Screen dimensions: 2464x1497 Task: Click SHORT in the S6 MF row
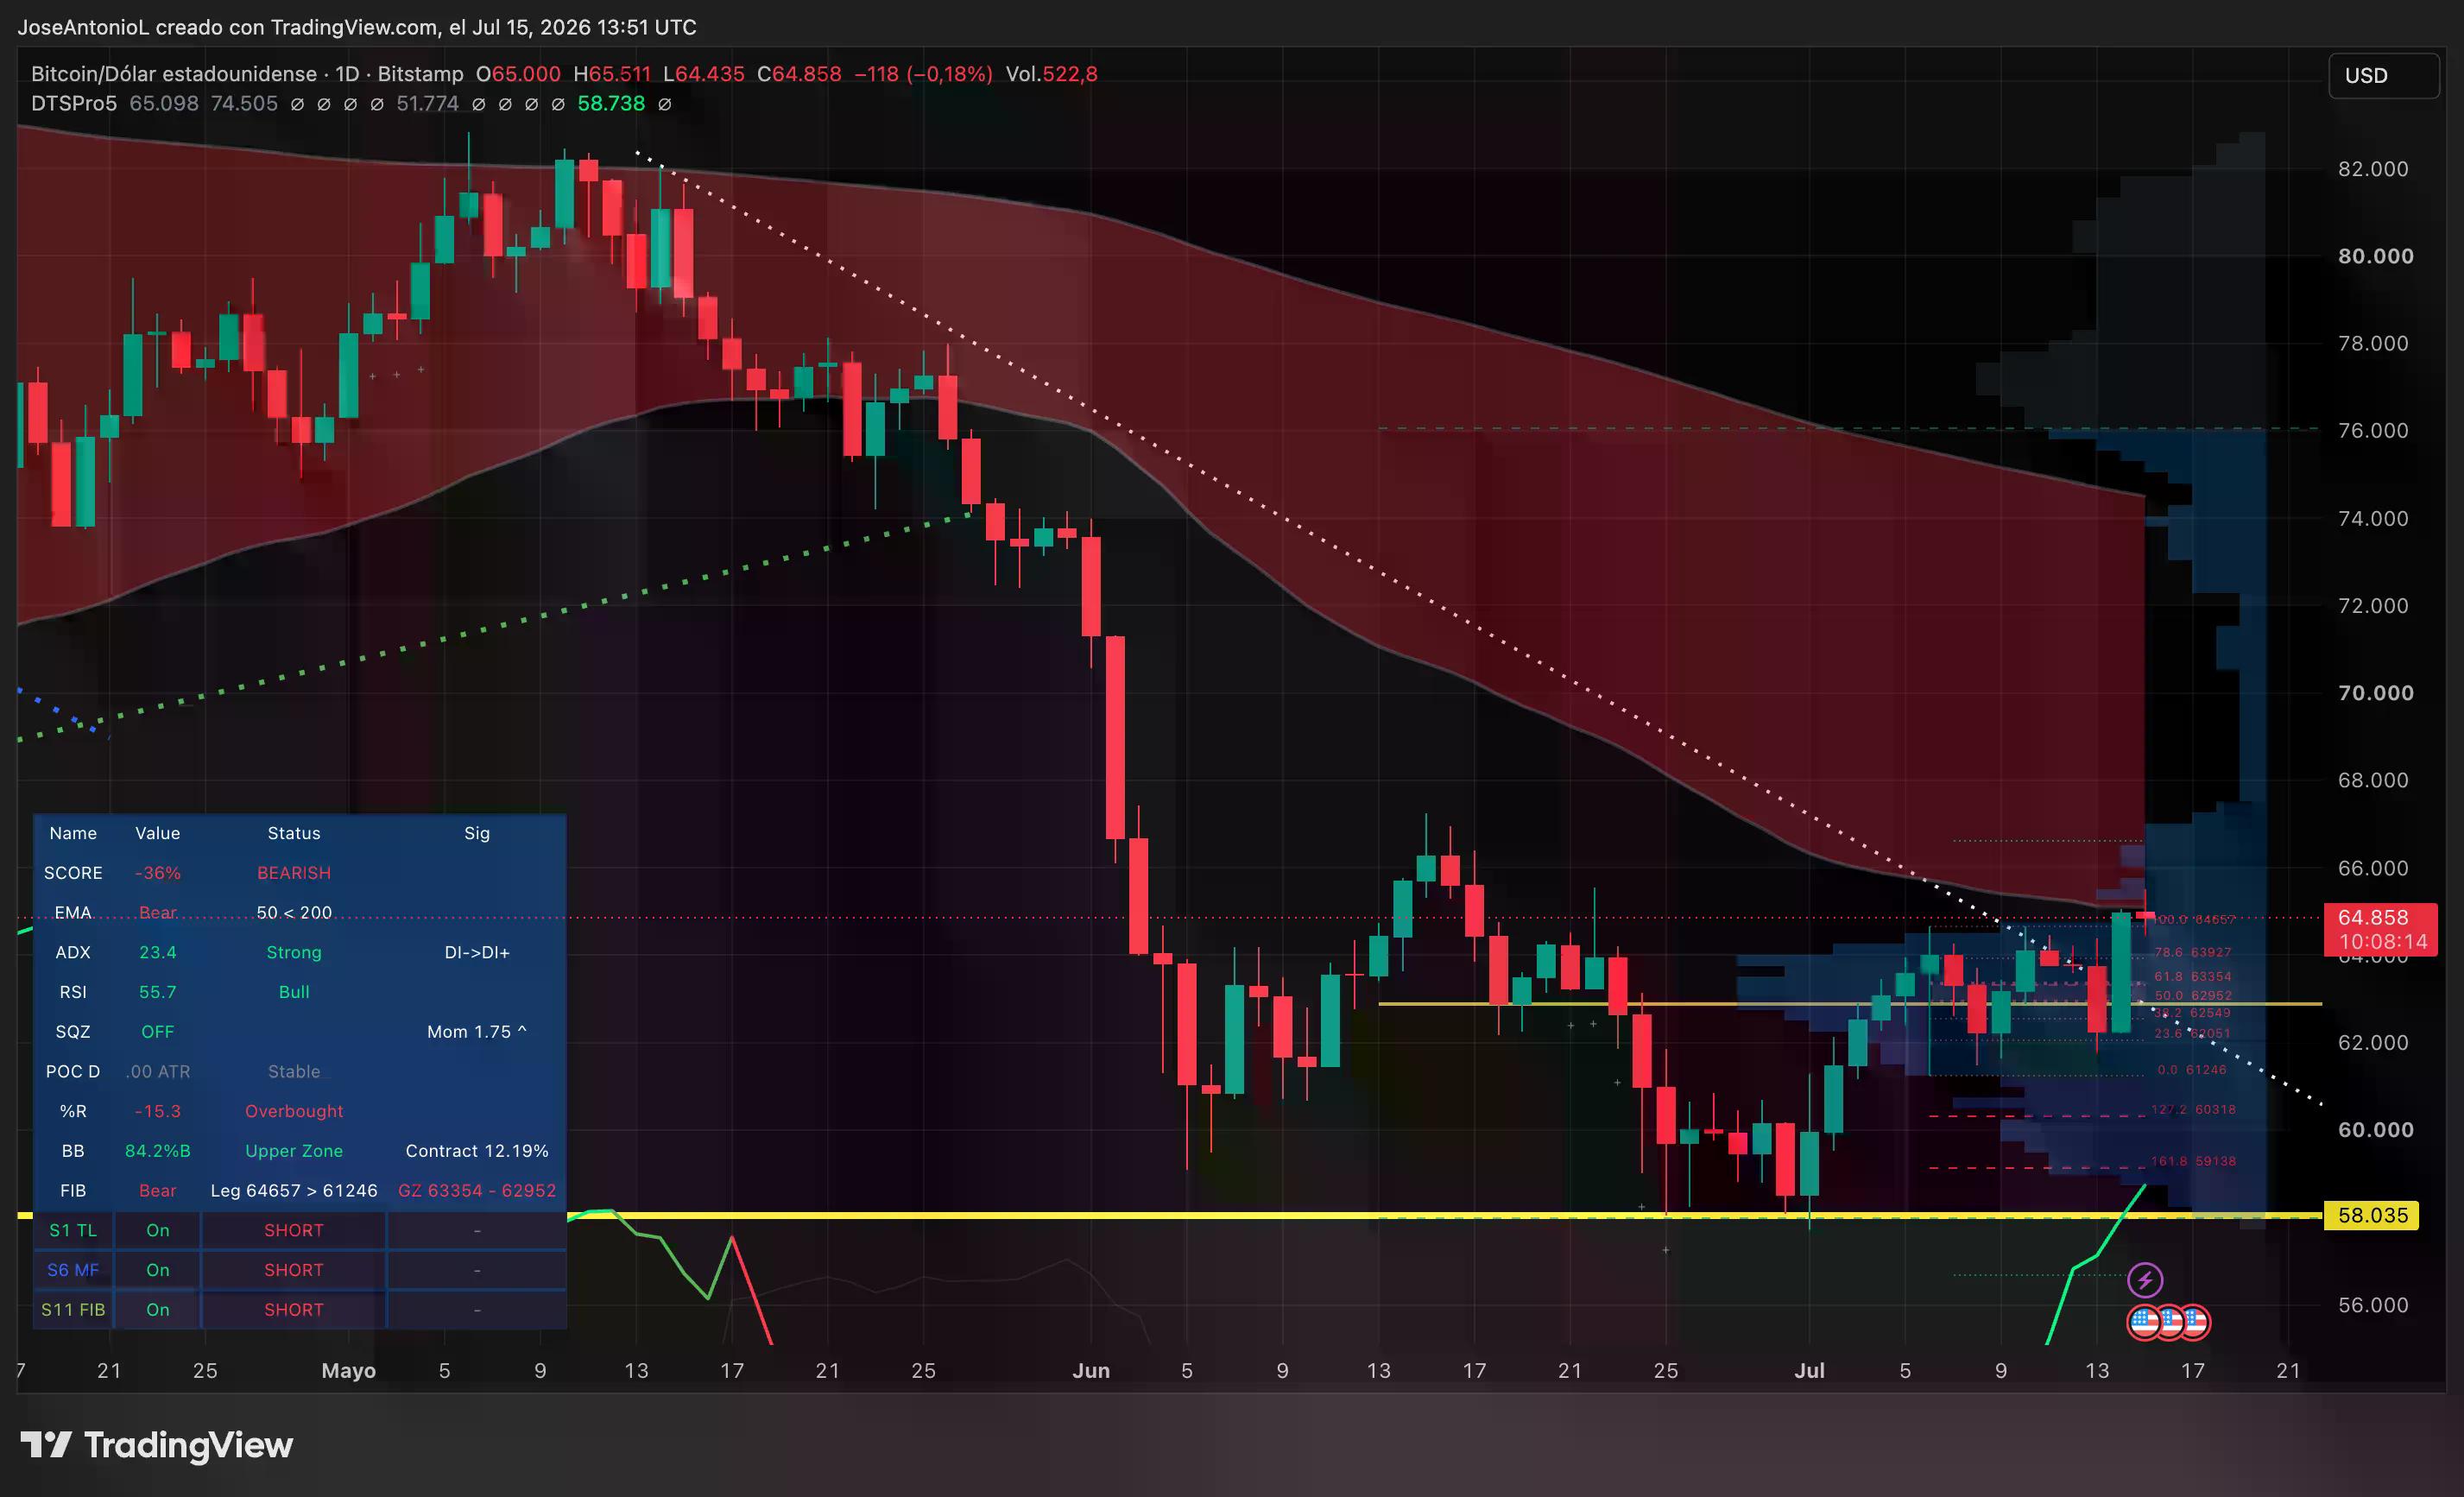click(x=294, y=1270)
